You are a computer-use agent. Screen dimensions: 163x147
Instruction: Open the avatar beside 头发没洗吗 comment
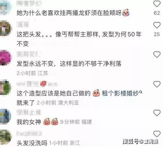6,137
